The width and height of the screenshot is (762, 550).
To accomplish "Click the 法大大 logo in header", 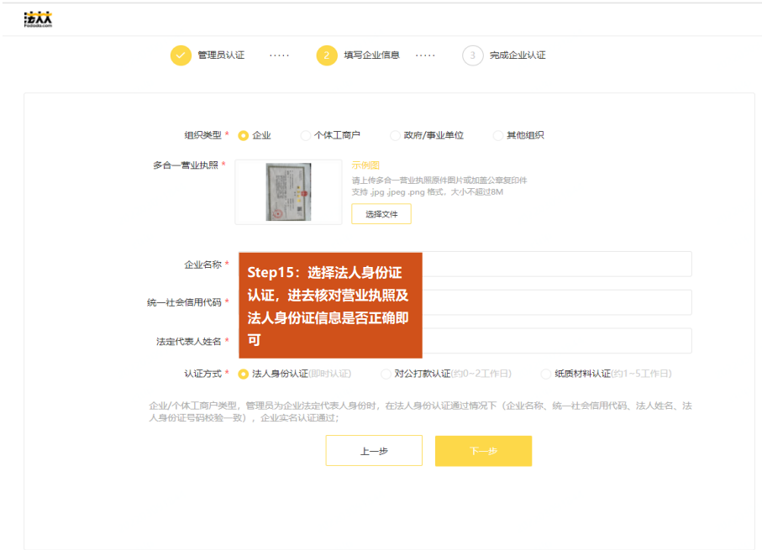I will click(39, 20).
